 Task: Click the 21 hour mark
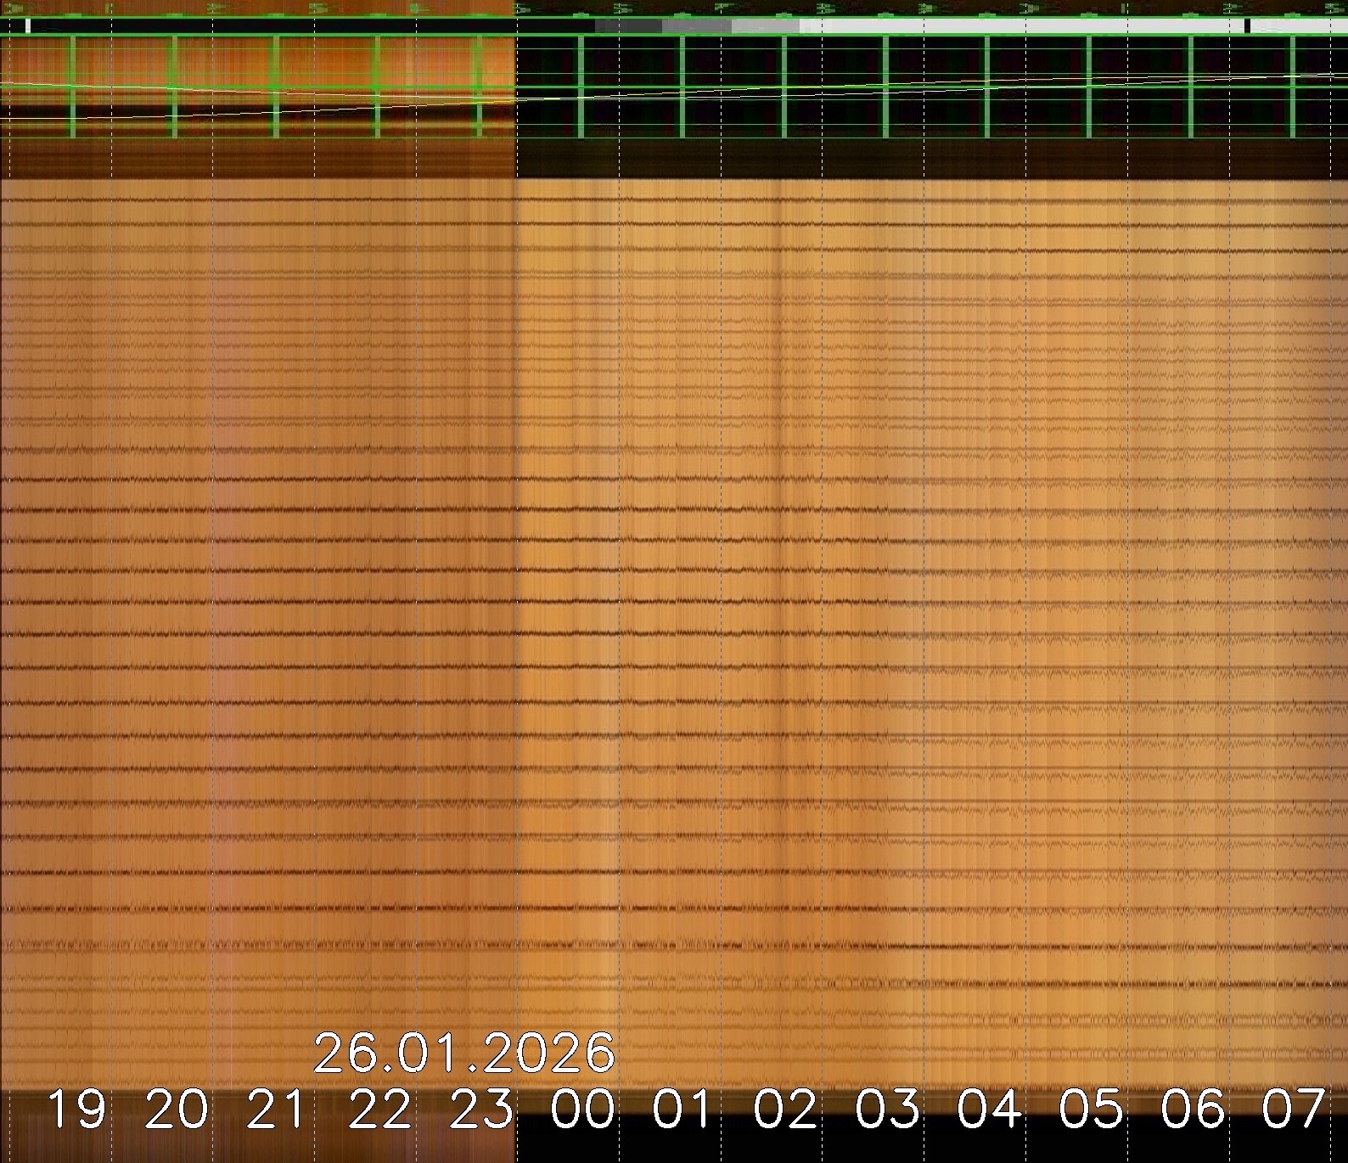277,1110
